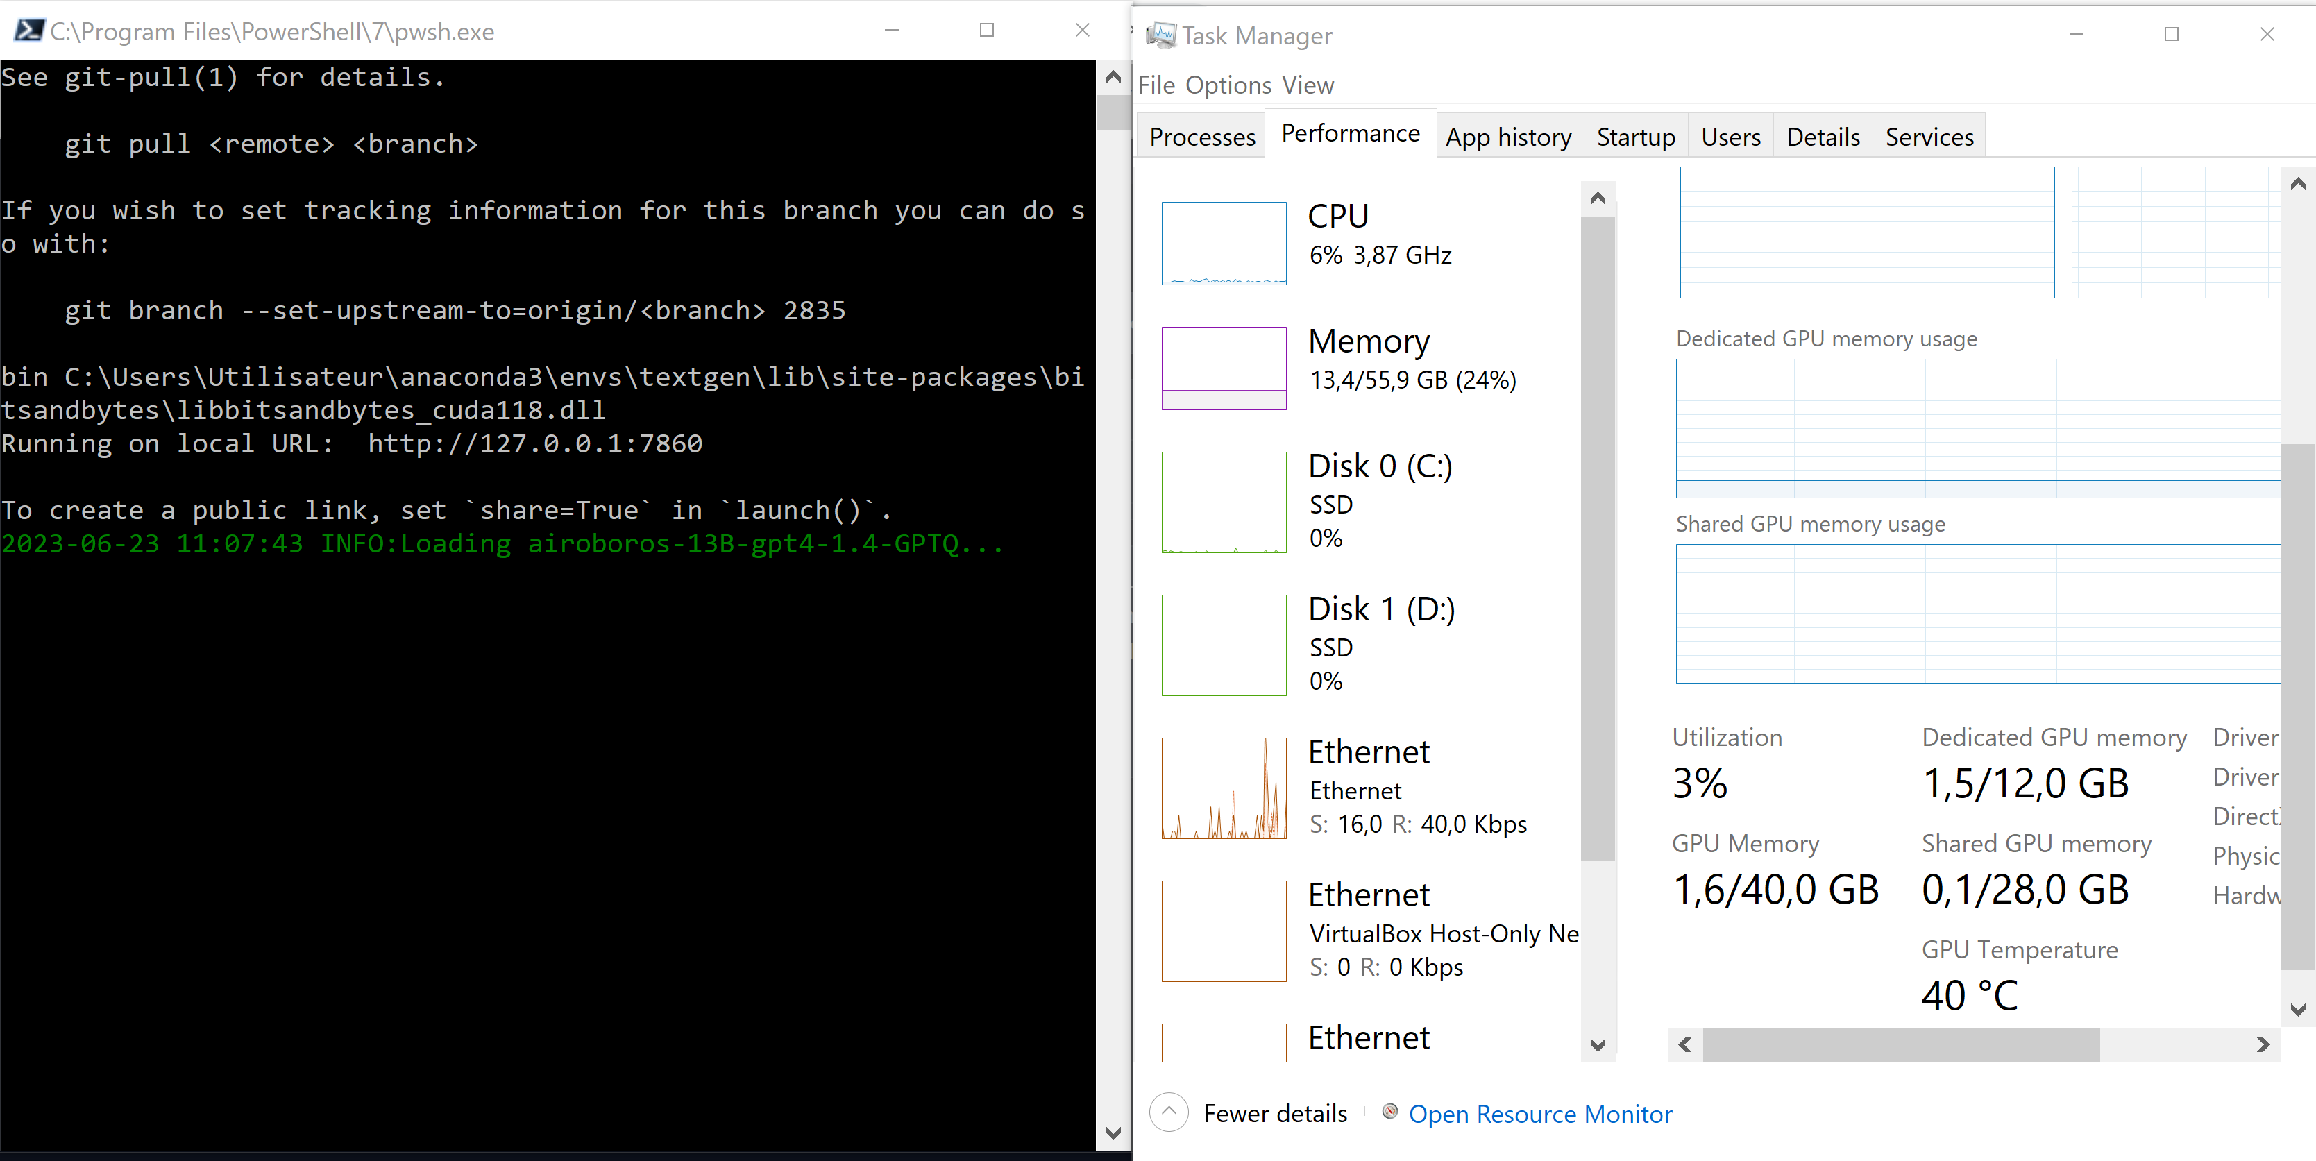Select the VirtualBox Host-Only network graph
The height and width of the screenshot is (1161, 2316).
pos(1224,932)
